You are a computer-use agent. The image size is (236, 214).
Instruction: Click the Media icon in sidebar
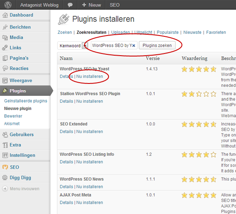(x=5, y=37)
